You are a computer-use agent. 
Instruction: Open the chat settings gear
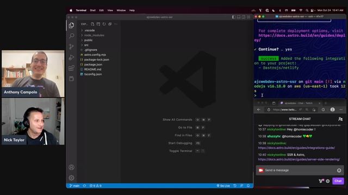click(x=328, y=181)
